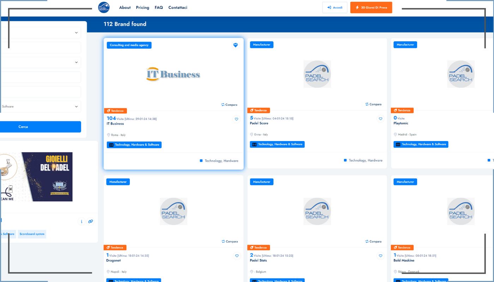Click the Enna - Italy location pin icon

coord(252,135)
